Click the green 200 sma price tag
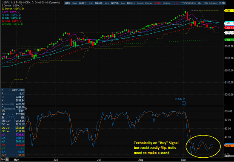The image size is (234, 162). [x=229, y=40]
